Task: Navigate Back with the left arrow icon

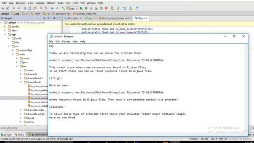Action: pyautogui.click(x=52, y=8)
